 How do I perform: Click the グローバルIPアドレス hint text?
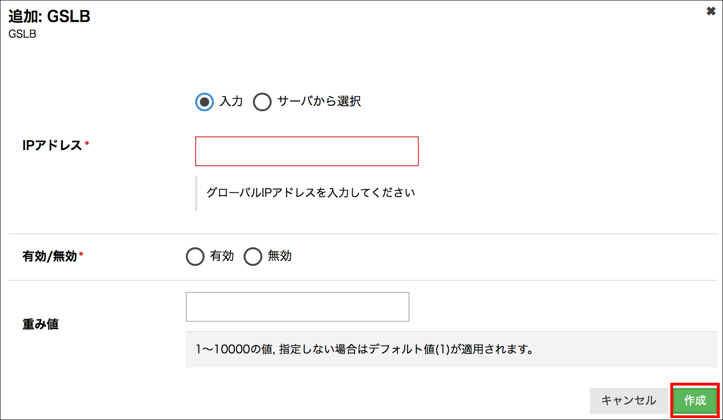point(310,193)
